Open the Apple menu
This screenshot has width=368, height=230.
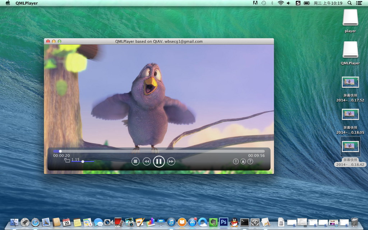[8, 3]
